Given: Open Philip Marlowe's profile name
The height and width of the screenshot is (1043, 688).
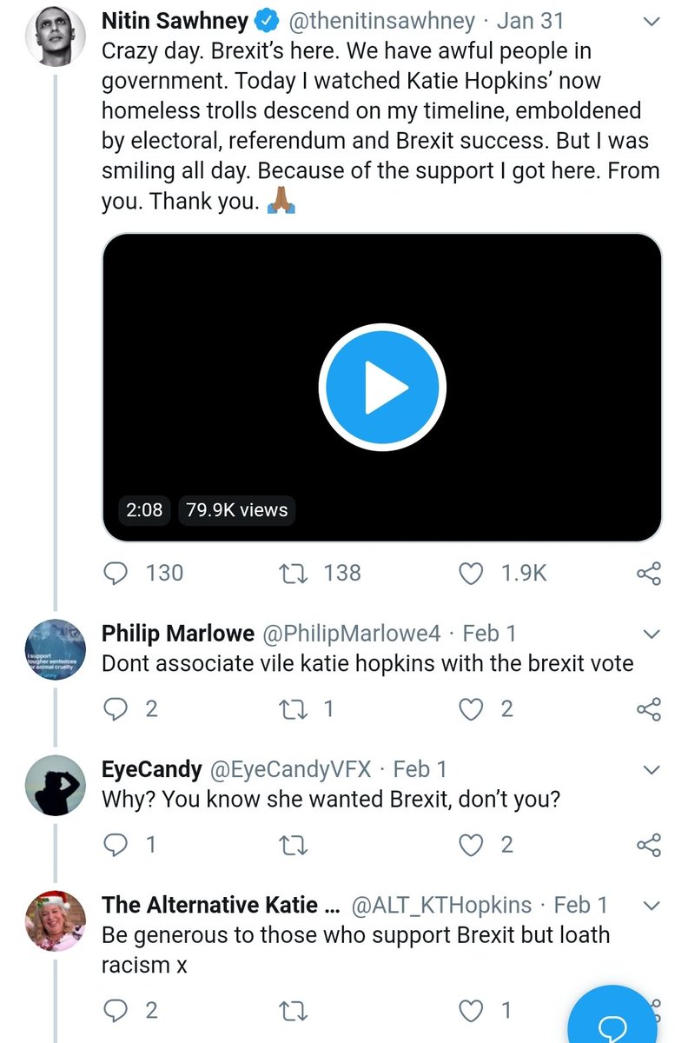Looking at the screenshot, I should [x=178, y=634].
